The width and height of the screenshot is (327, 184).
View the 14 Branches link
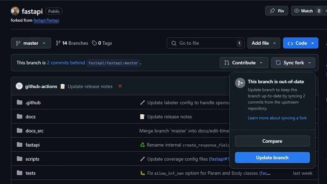click(72, 43)
